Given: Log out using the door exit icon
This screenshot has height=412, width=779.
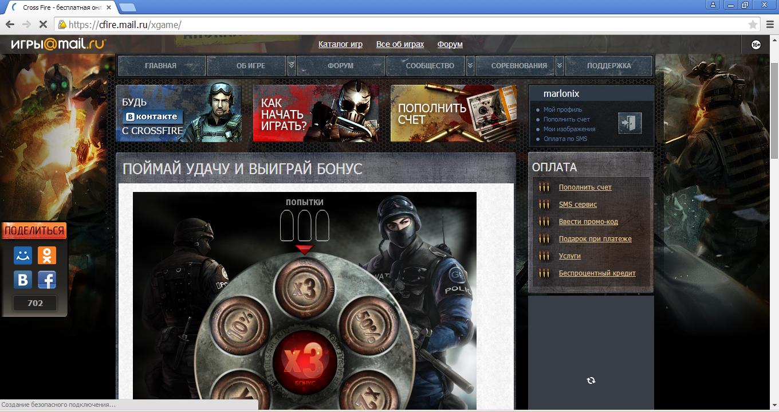Looking at the screenshot, I should 630,123.
